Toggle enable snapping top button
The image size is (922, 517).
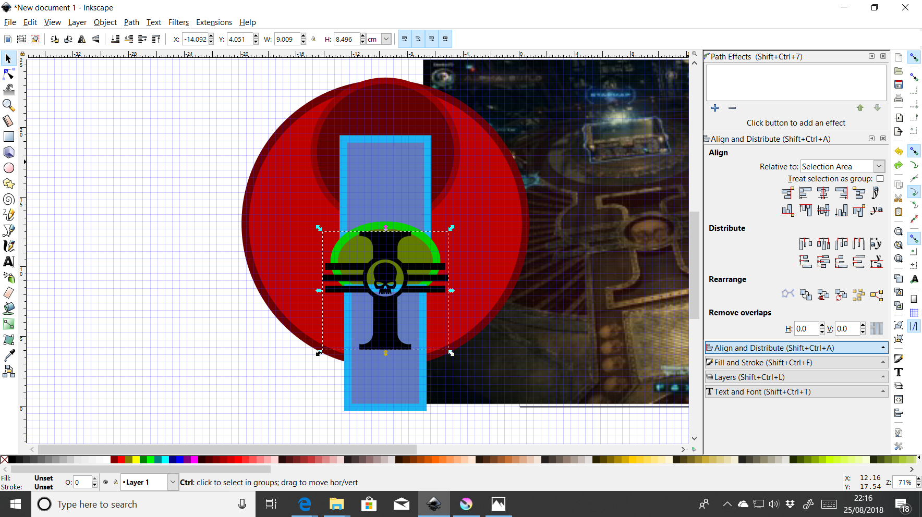(x=914, y=57)
